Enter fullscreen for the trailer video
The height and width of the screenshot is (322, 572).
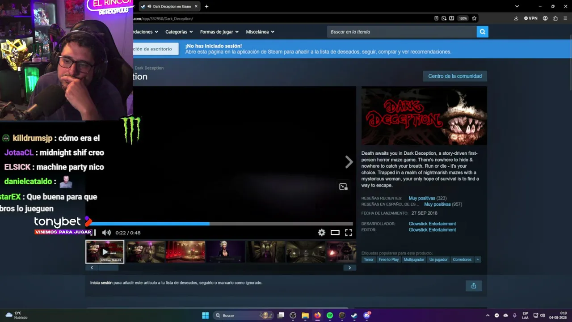coord(349,233)
